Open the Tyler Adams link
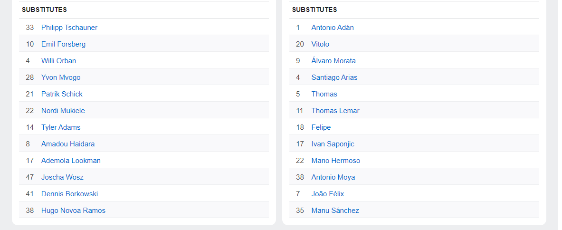 [x=61, y=127]
